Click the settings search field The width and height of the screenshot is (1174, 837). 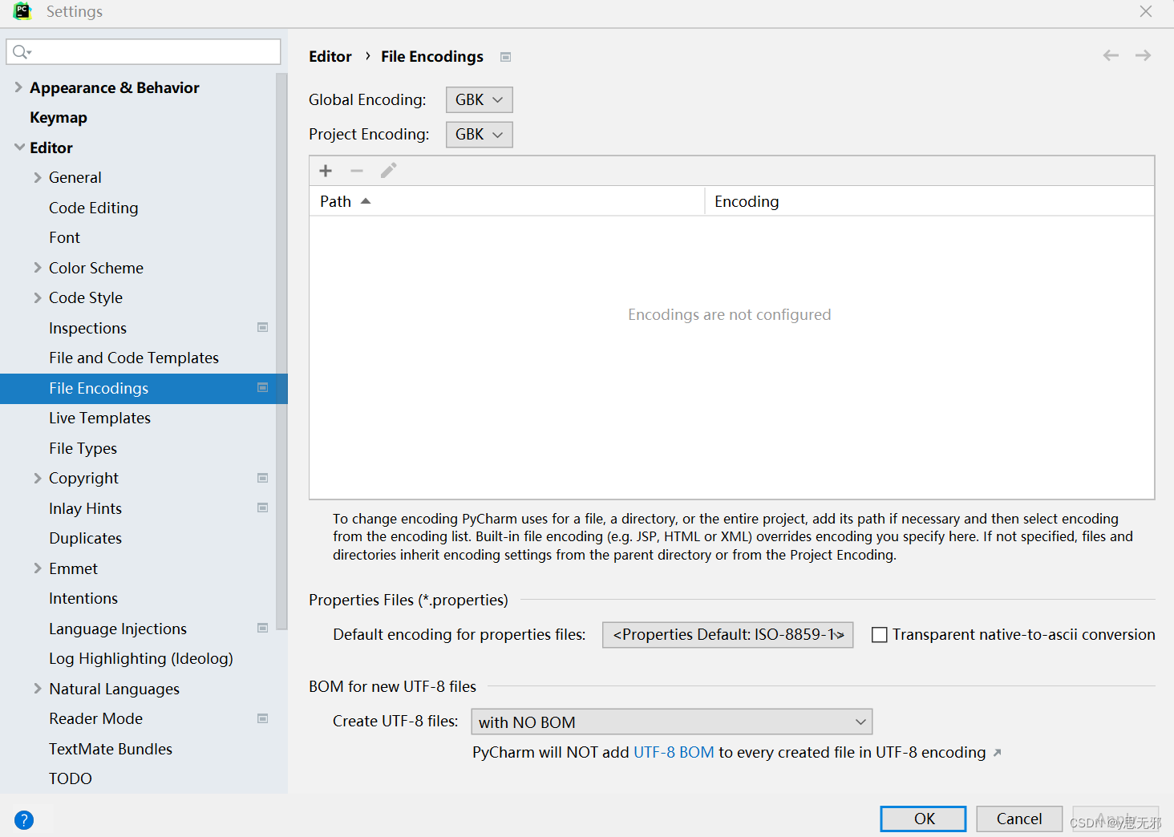[x=144, y=52]
